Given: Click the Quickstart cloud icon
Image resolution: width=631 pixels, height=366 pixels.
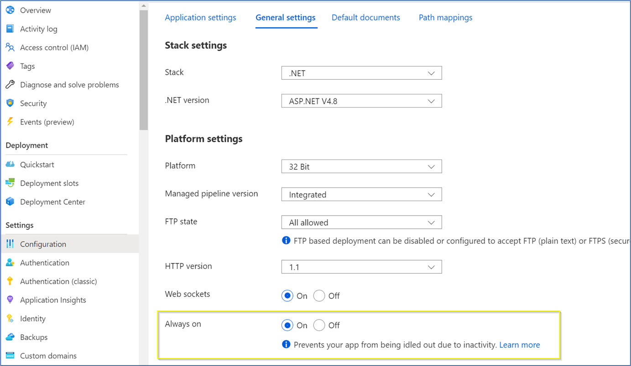Looking at the screenshot, I should [10, 165].
